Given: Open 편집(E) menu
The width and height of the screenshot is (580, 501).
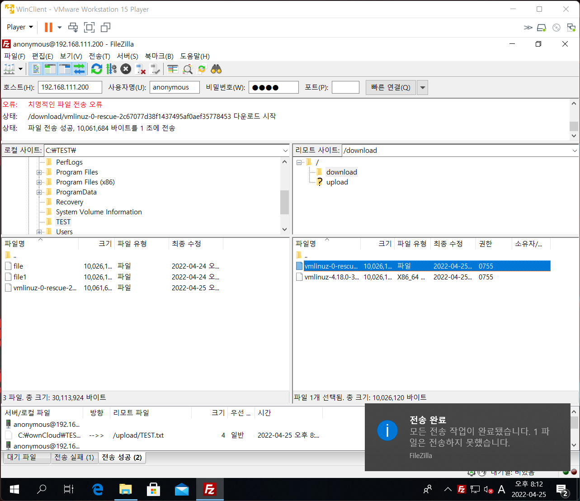Looking at the screenshot, I should [x=42, y=56].
